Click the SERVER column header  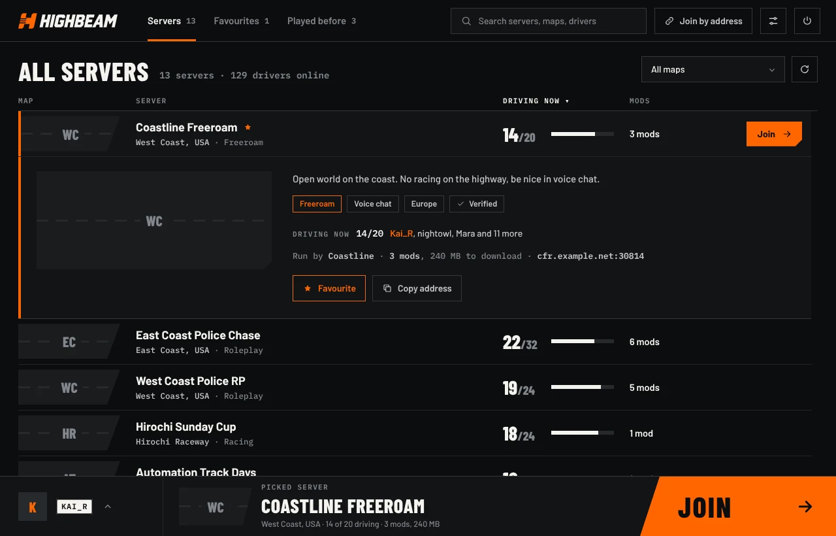[151, 101]
